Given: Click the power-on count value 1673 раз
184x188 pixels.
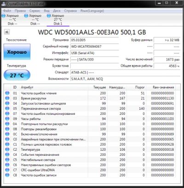Looking at the screenshot, I should (x=167, y=59).
